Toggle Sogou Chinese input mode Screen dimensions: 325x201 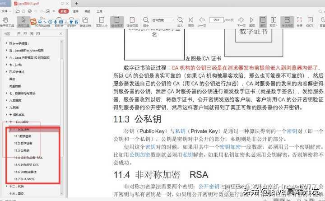coord(40,22)
